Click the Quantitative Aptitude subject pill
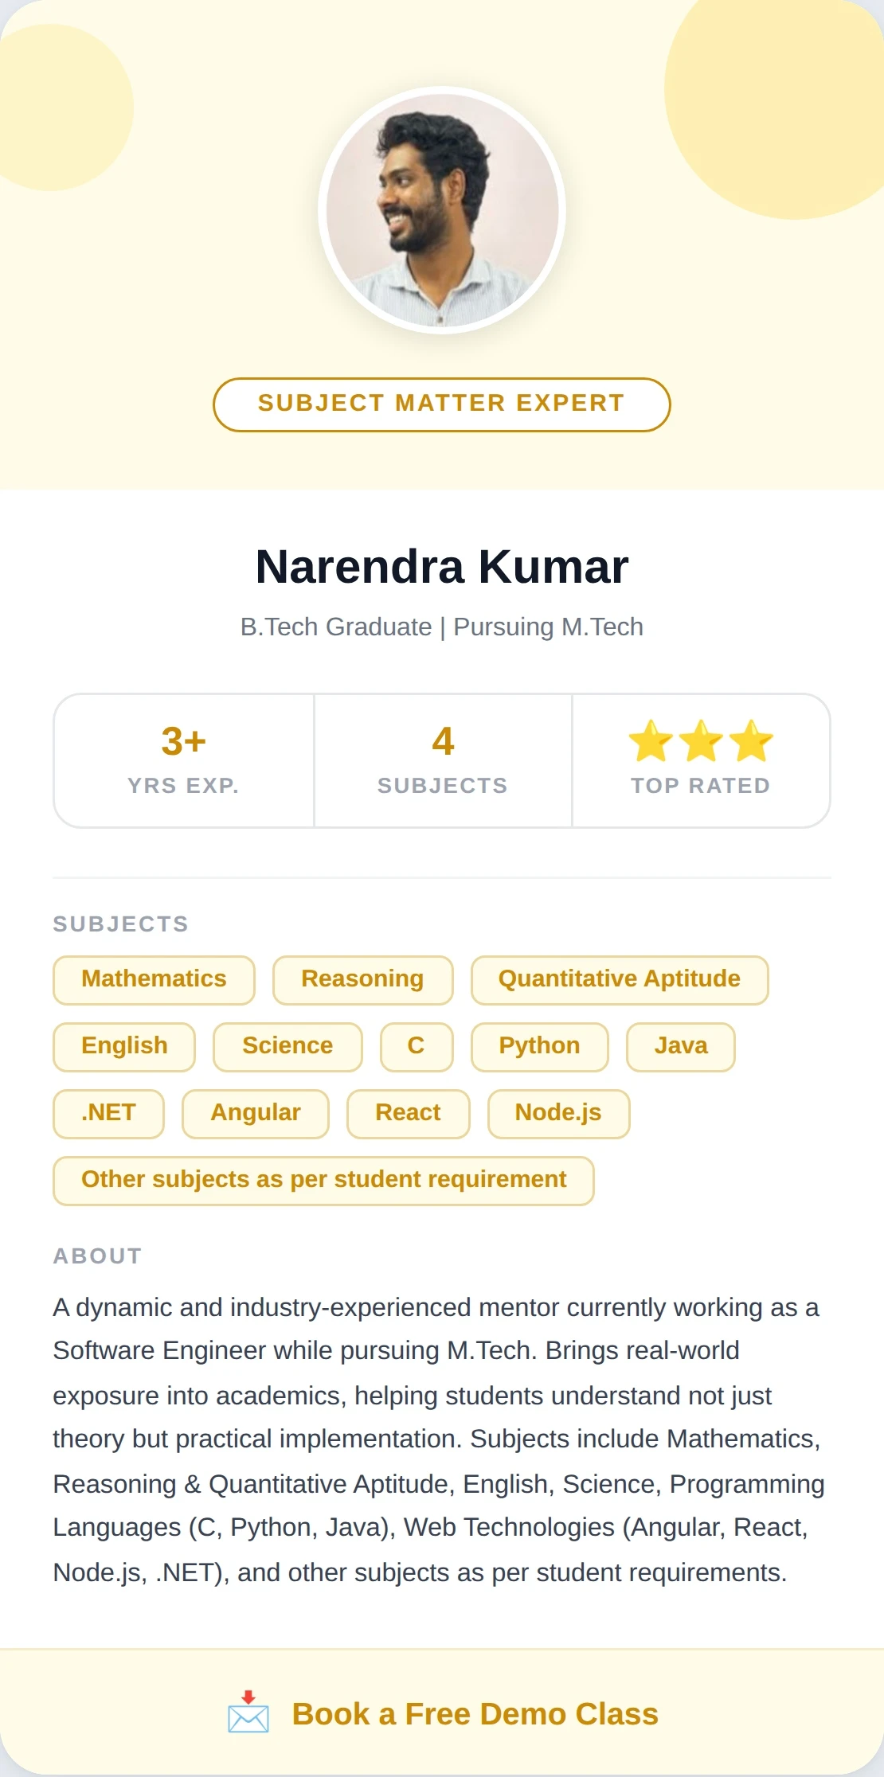 pyautogui.click(x=619, y=979)
